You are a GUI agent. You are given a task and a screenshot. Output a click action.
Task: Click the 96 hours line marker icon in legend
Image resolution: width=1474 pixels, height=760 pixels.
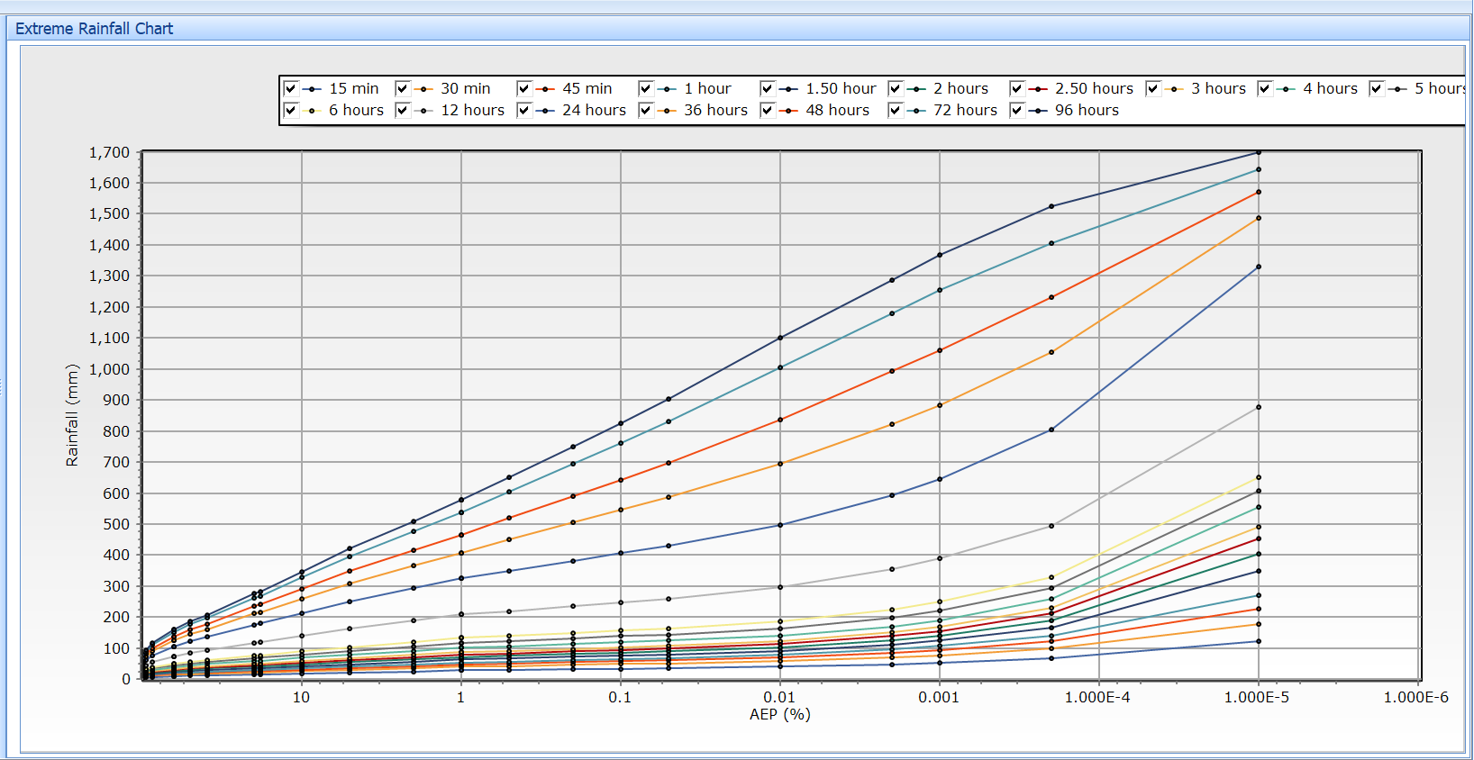pyautogui.click(x=1038, y=111)
